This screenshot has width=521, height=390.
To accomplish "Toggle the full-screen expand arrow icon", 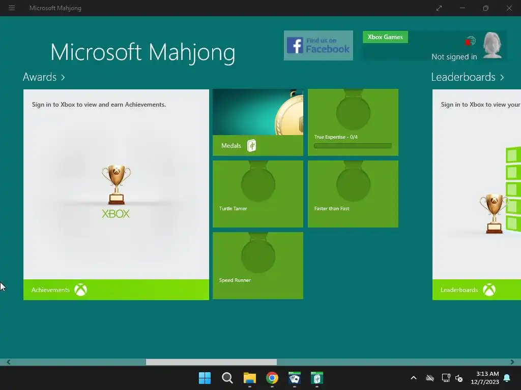I will [439, 8].
